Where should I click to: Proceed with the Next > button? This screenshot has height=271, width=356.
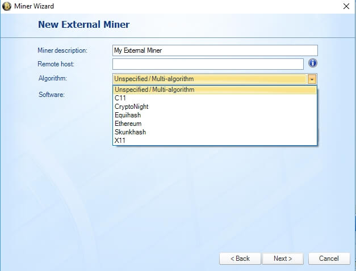[283, 259]
